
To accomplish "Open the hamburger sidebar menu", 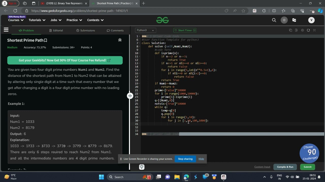I will 6,30.
